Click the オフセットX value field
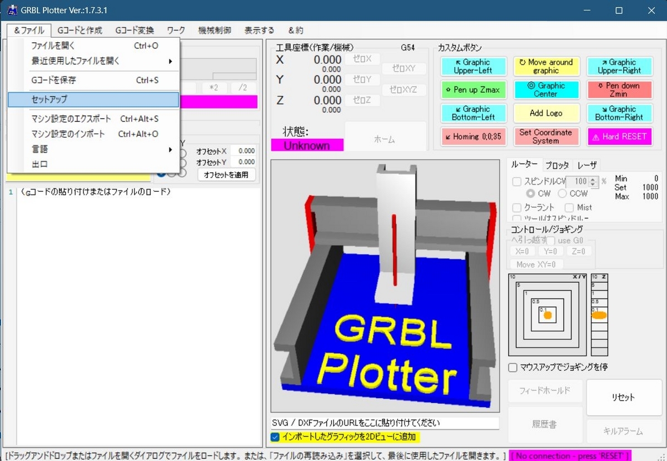The image size is (667, 461). (243, 151)
